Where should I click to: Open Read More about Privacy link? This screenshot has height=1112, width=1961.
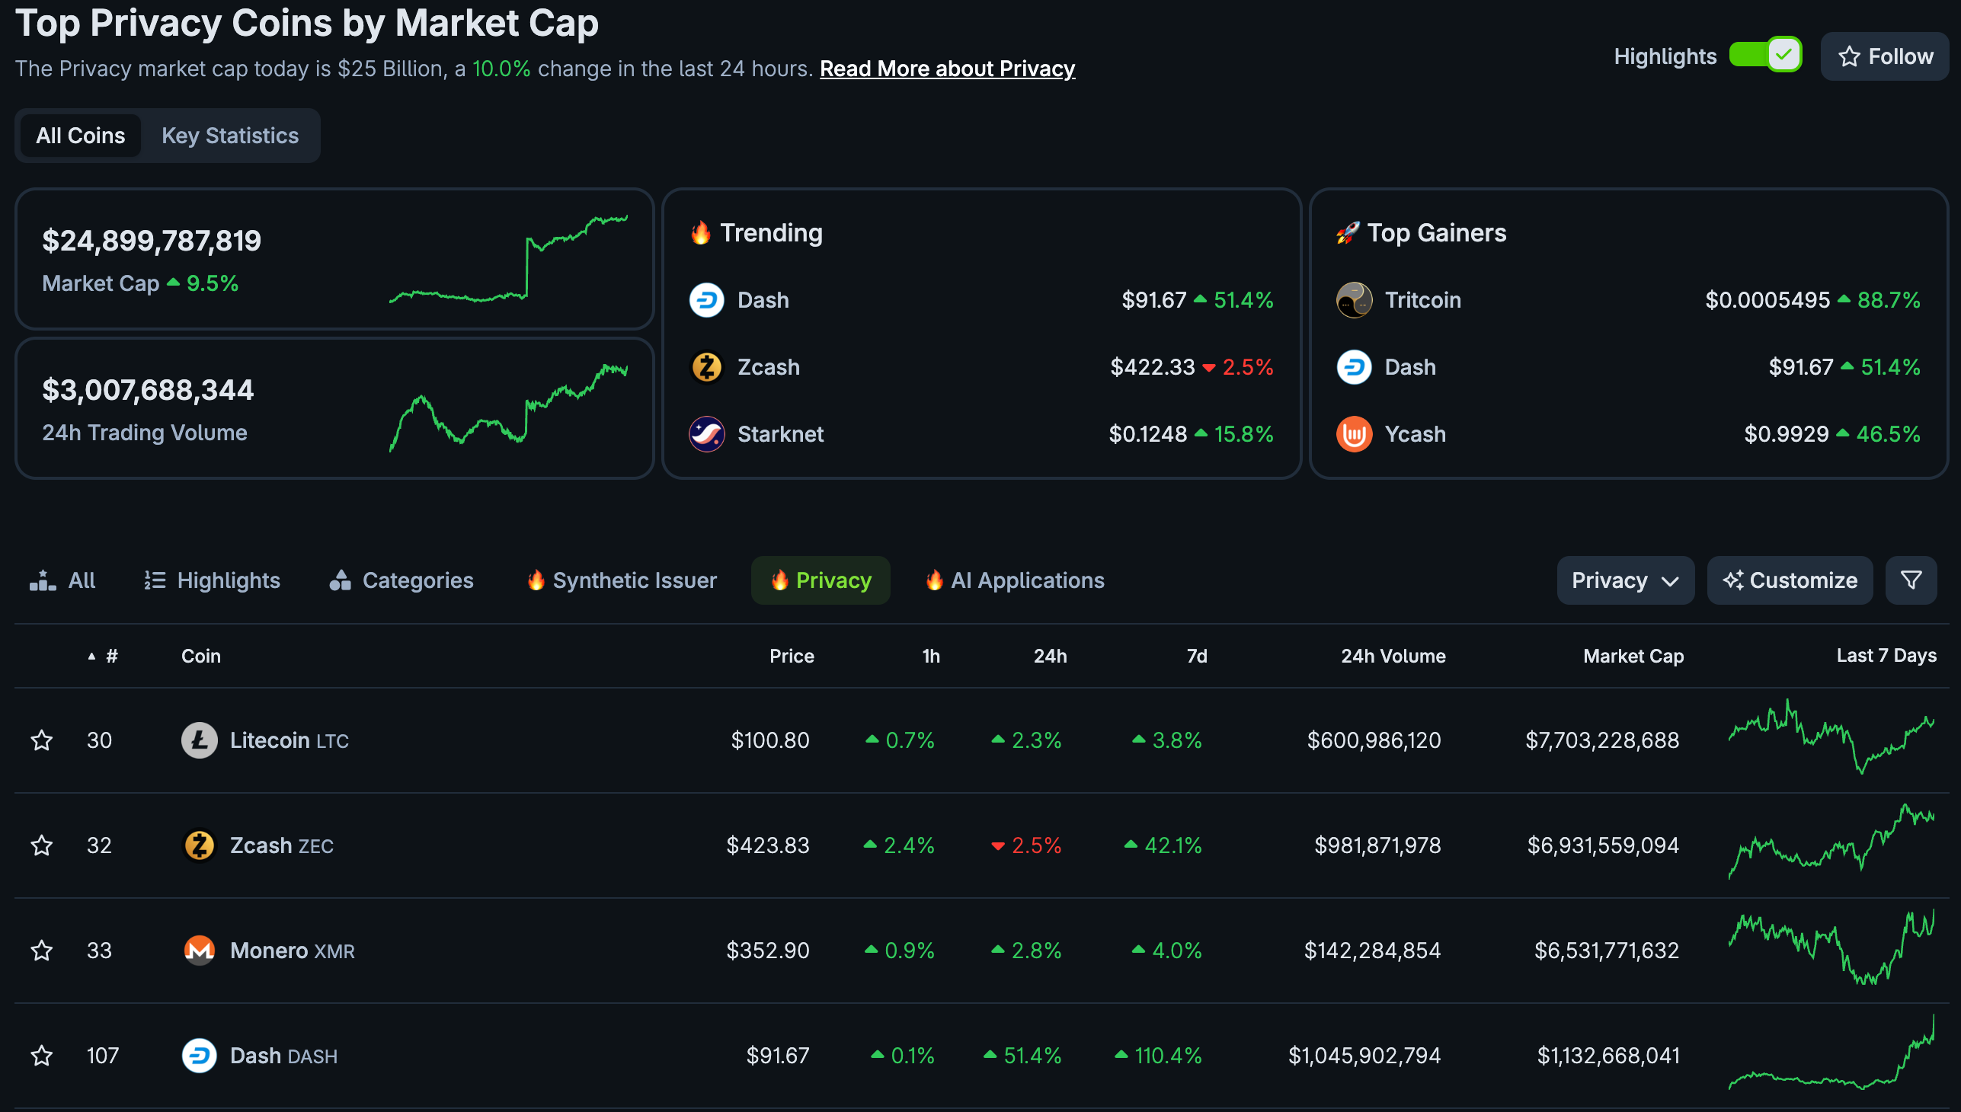[947, 69]
